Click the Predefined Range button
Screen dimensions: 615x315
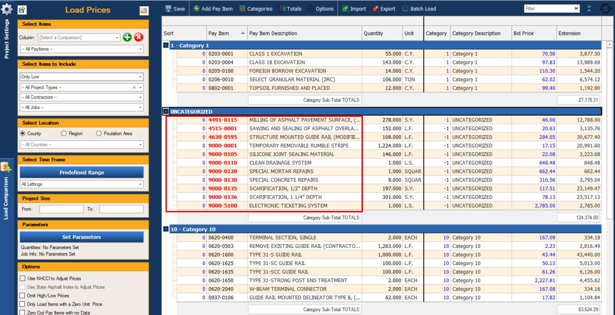coord(82,172)
